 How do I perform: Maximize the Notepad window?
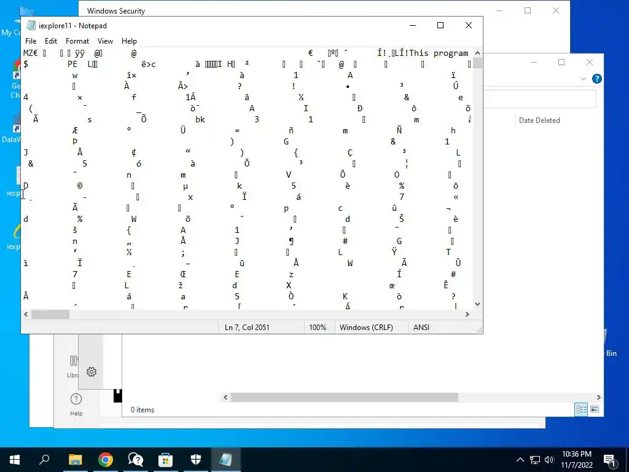point(440,25)
